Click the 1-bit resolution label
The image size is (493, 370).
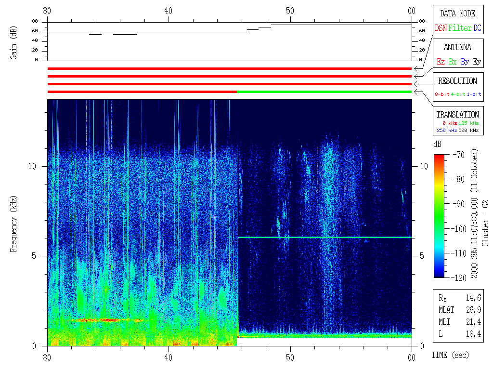474,94
